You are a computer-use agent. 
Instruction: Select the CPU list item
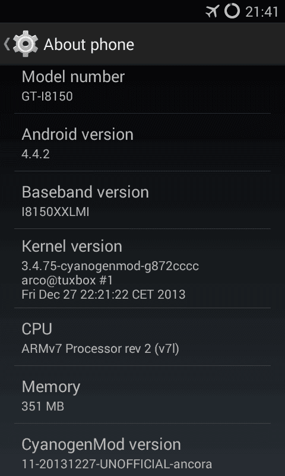tap(142, 337)
